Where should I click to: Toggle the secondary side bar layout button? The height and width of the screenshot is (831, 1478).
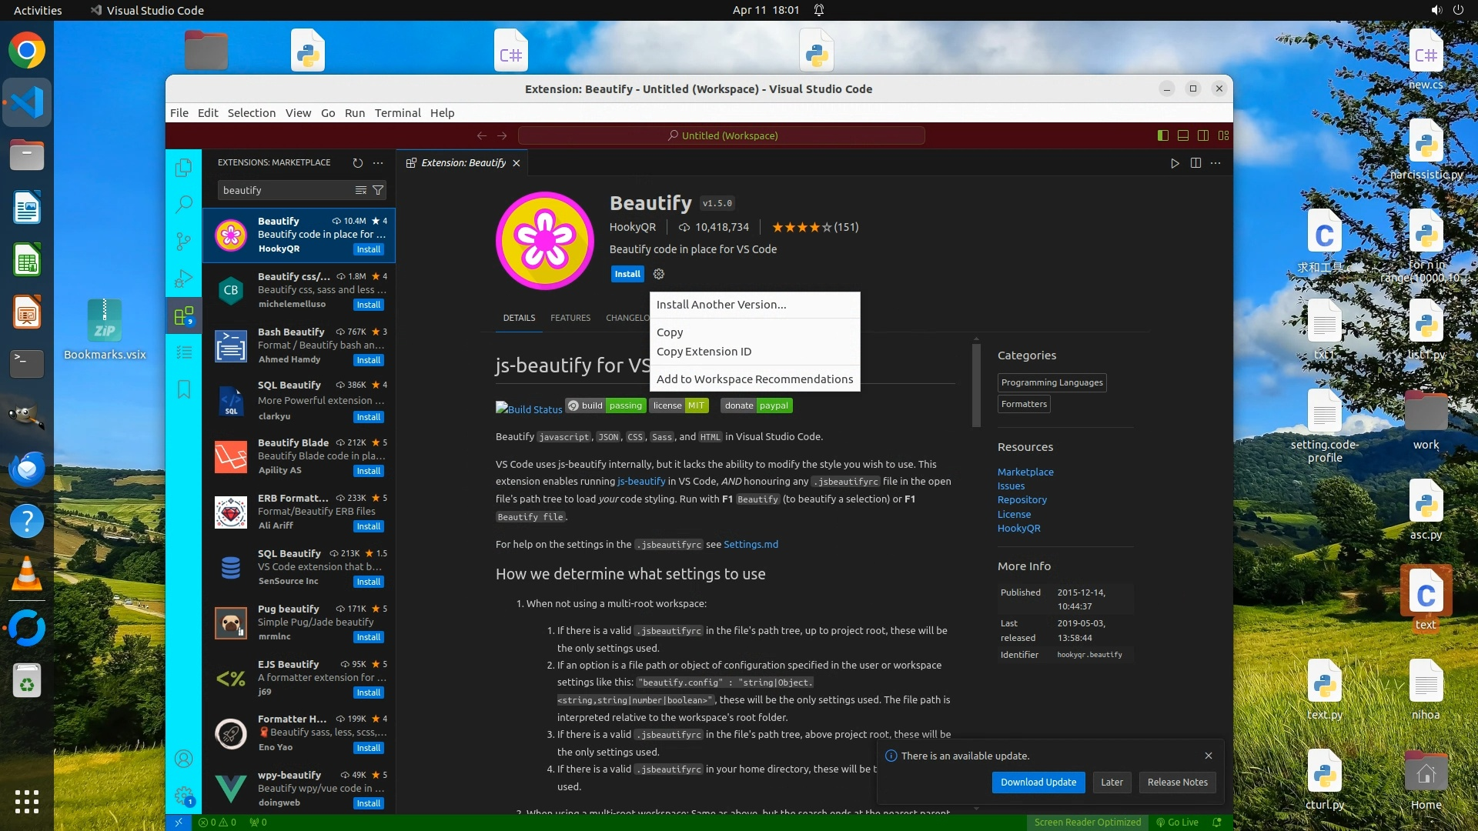point(1203,135)
